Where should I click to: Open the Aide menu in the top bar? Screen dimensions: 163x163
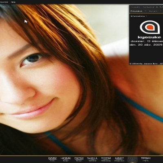[13, 2]
